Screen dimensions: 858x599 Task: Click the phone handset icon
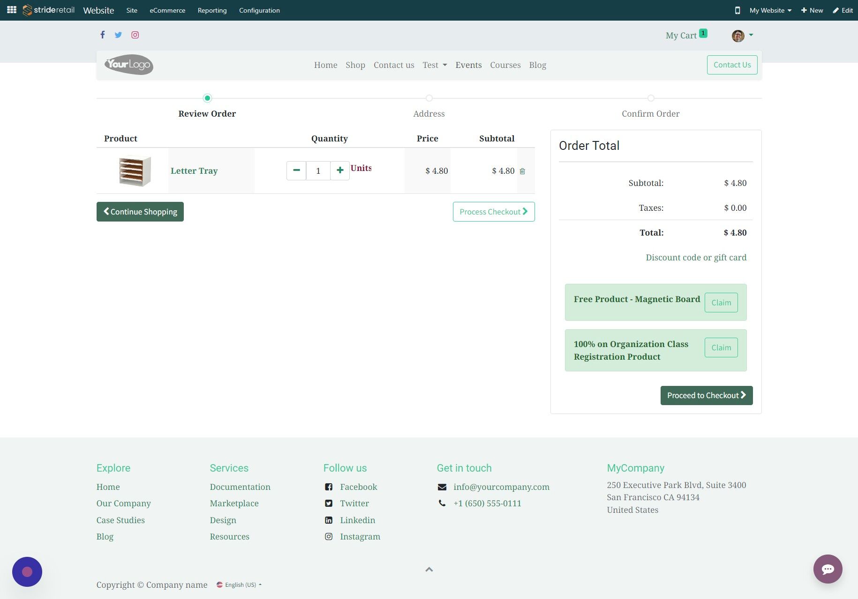tap(442, 503)
